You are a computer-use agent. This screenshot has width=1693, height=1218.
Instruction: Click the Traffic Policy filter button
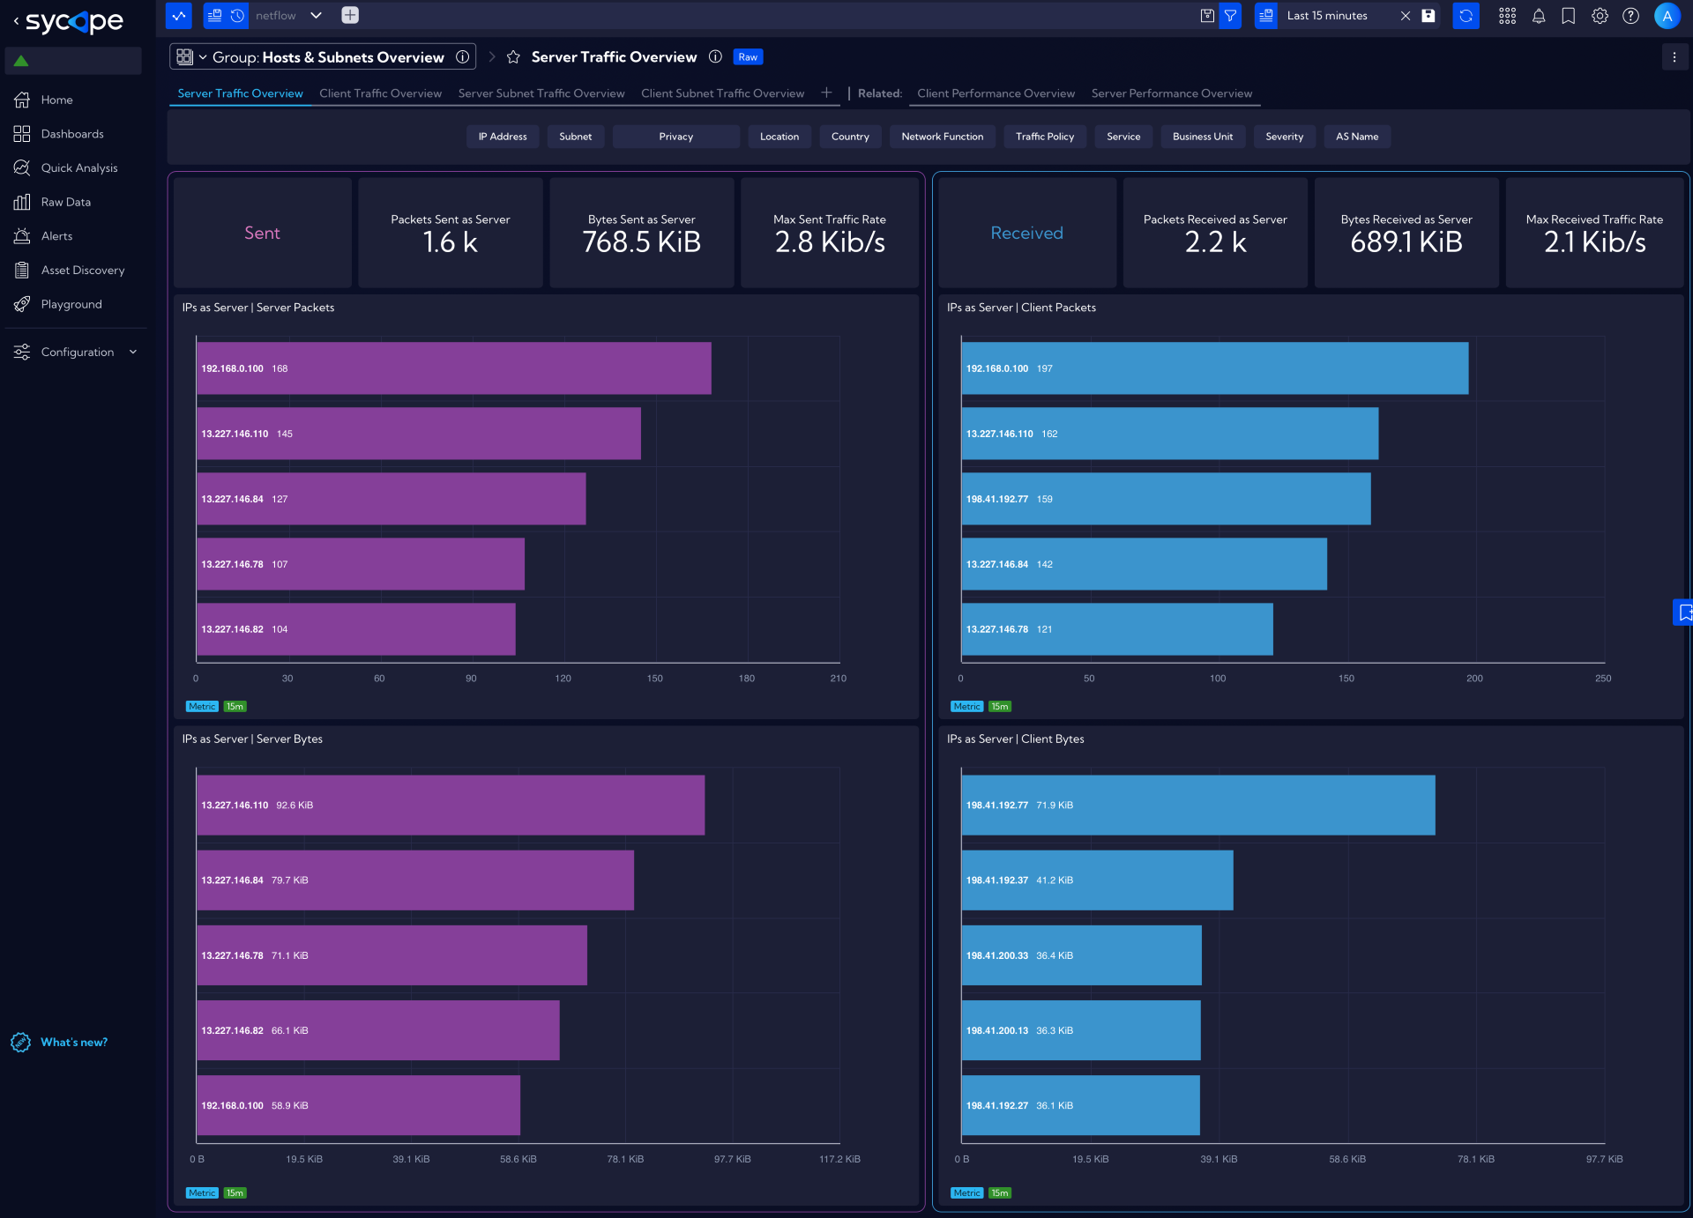(1044, 137)
